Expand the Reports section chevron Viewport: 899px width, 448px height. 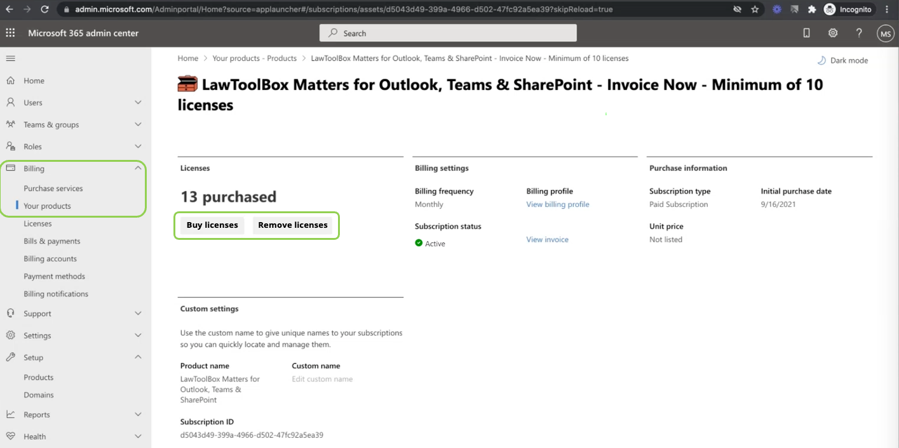[138, 414]
